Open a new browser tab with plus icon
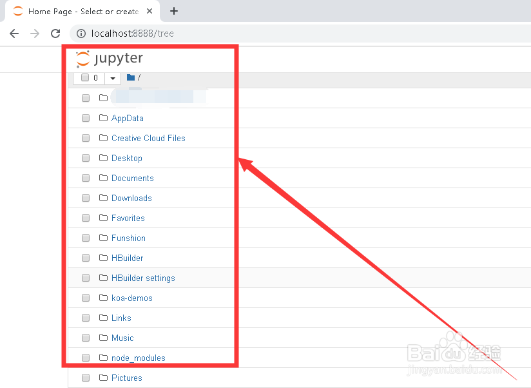This screenshot has height=388, width=531. 174,11
